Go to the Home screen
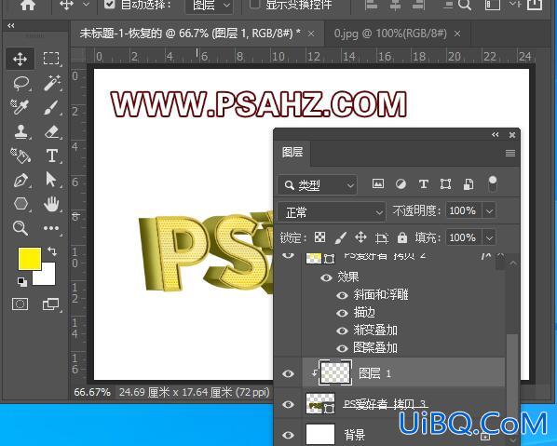 [x=28, y=5]
